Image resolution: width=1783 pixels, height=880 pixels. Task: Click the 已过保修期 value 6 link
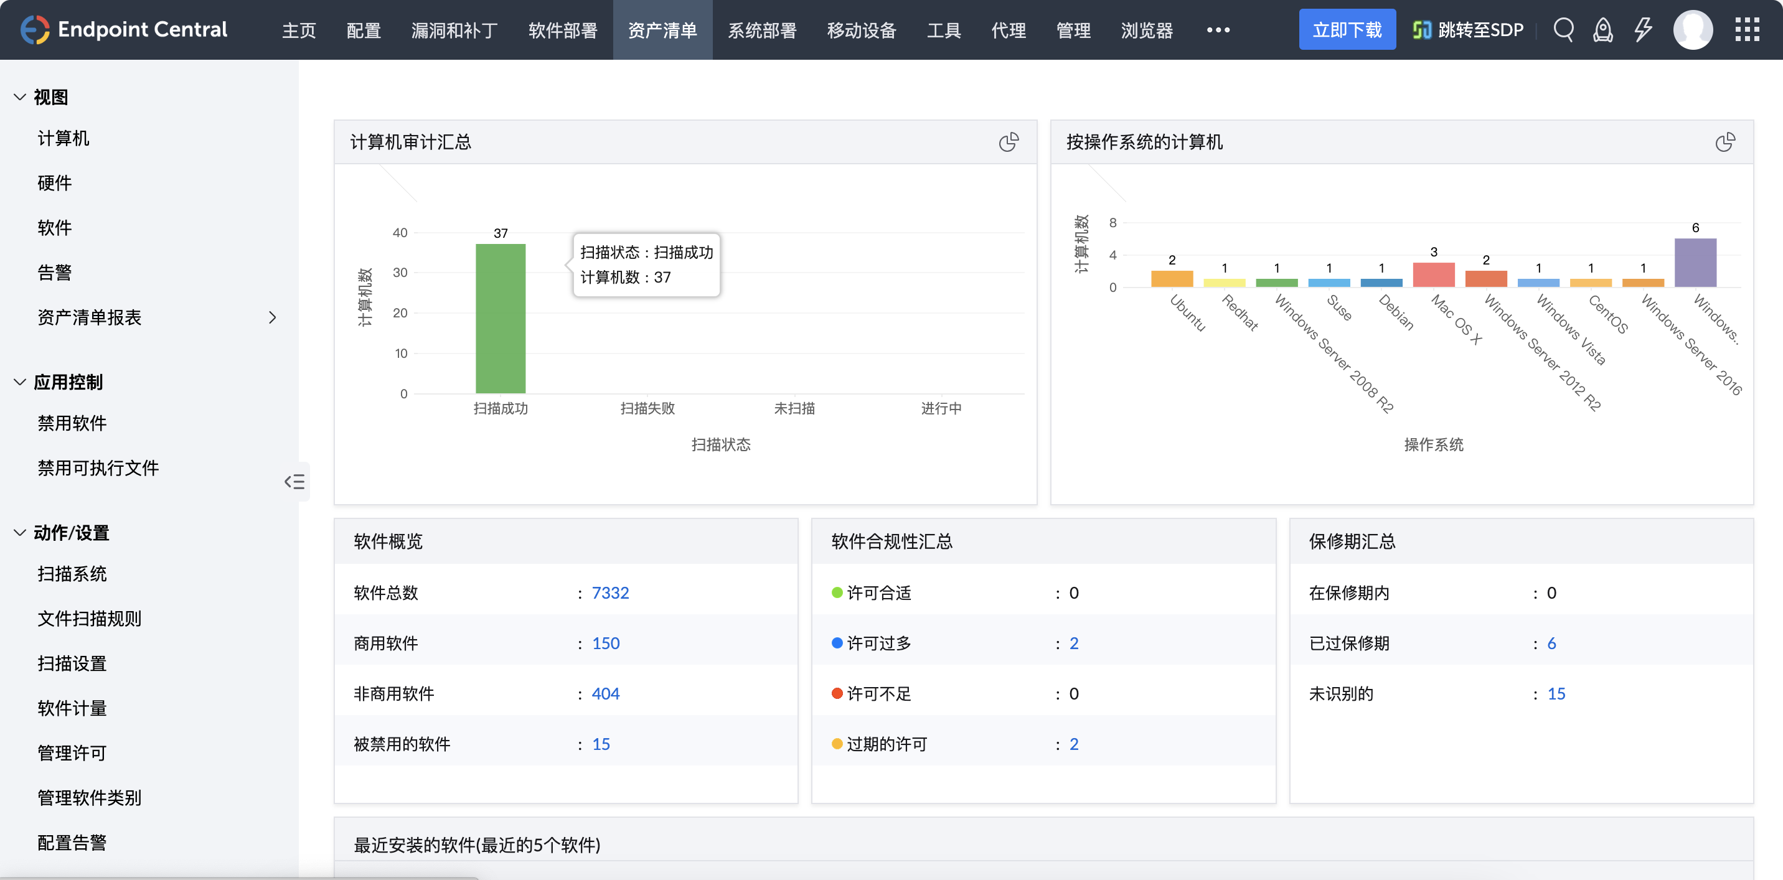tap(1553, 643)
